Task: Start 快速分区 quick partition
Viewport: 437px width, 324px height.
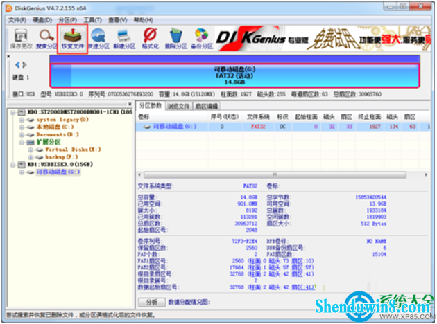Action: [x=98, y=39]
